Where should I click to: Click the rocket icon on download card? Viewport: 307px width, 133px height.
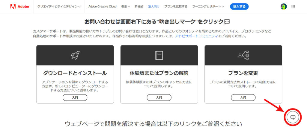pyautogui.click(x=75, y=55)
